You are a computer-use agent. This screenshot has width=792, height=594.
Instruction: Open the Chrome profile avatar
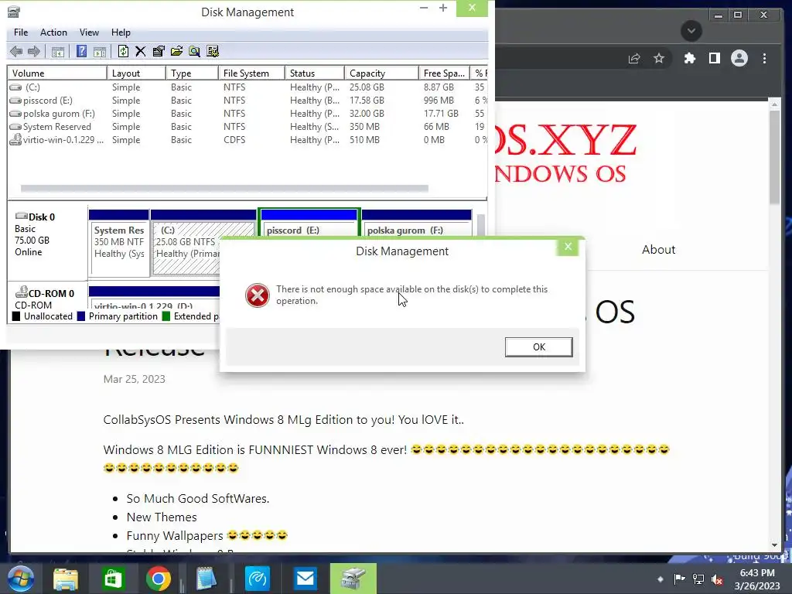739,59
